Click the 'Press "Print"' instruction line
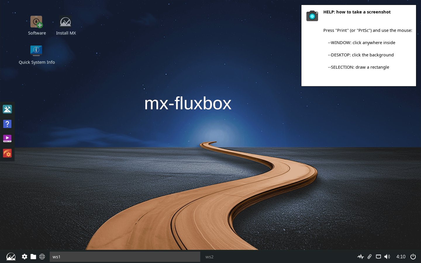 point(368,30)
